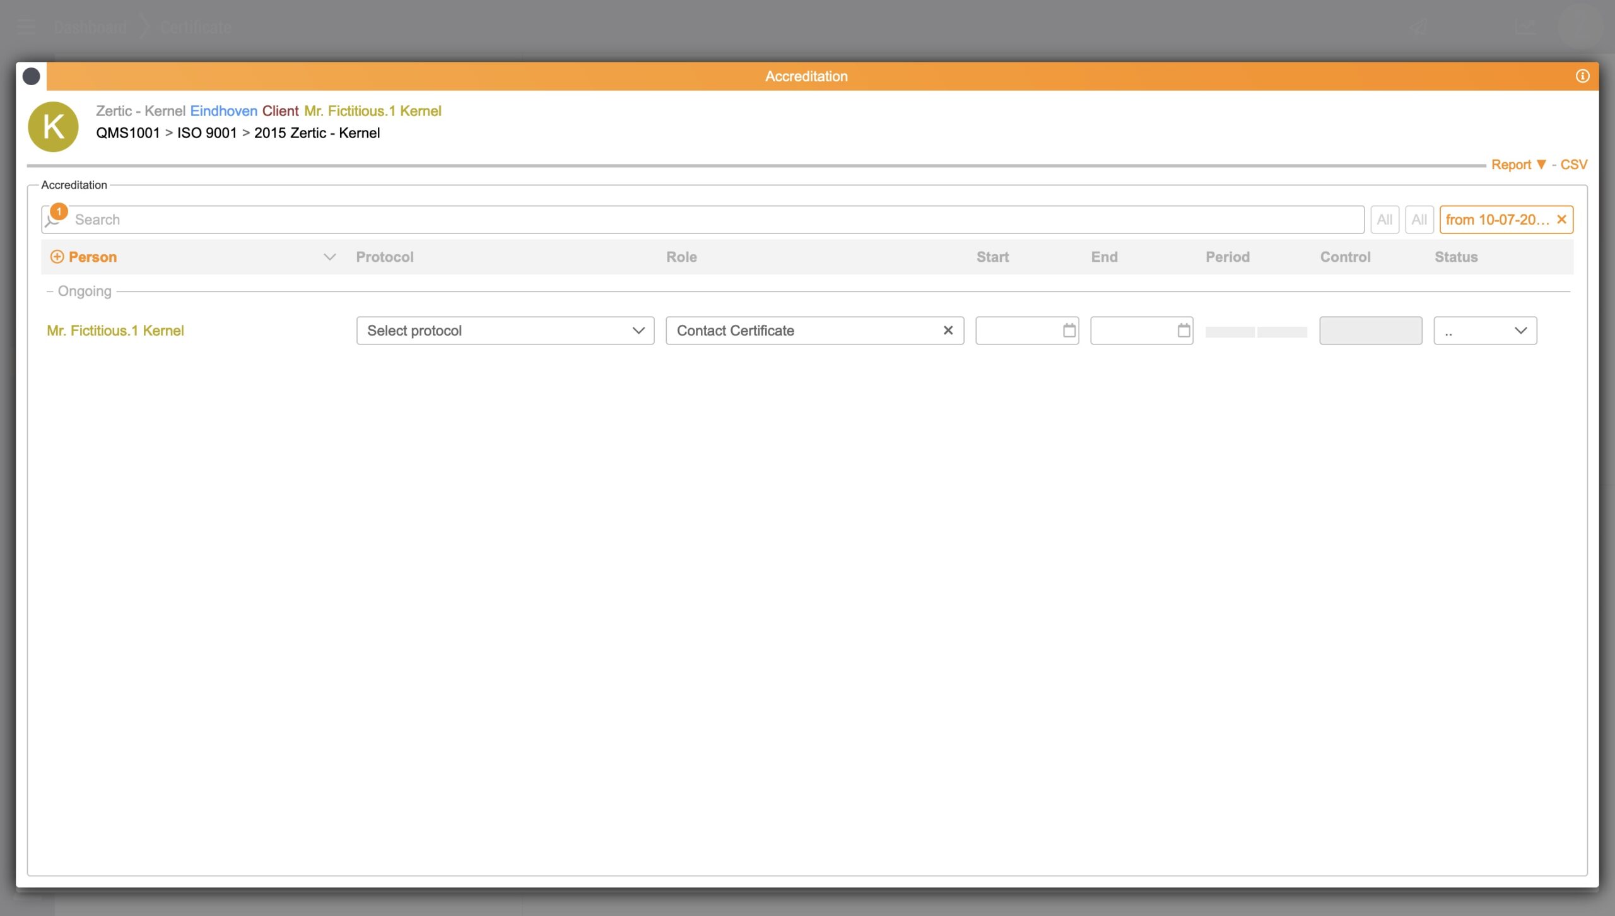Toggle the second All filter button

(1419, 220)
